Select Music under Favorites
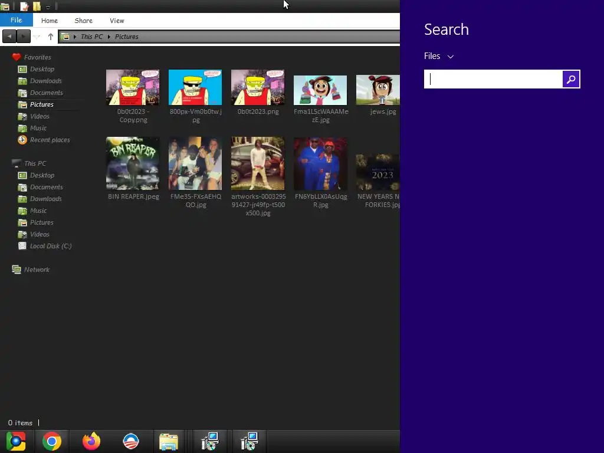Viewport: 604px width, 453px height. pyautogui.click(x=38, y=128)
